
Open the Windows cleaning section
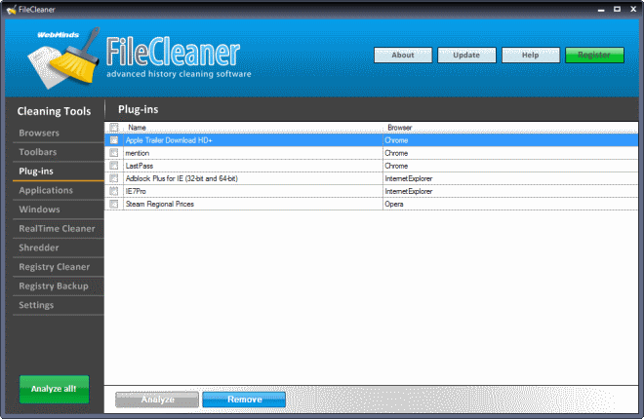[39, 209]
